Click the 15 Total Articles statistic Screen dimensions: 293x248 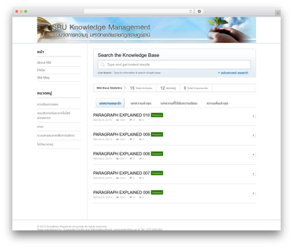(x=141, y=88)
